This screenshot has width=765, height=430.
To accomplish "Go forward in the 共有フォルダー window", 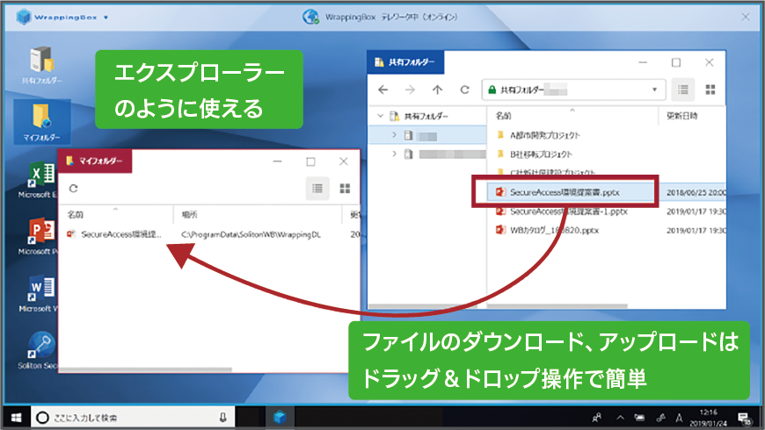I will coord(411,90).
